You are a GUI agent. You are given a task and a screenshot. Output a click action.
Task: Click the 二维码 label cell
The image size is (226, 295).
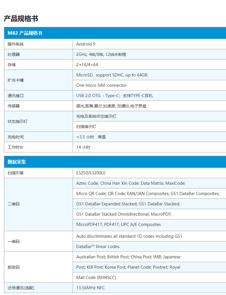click(38, 204)
